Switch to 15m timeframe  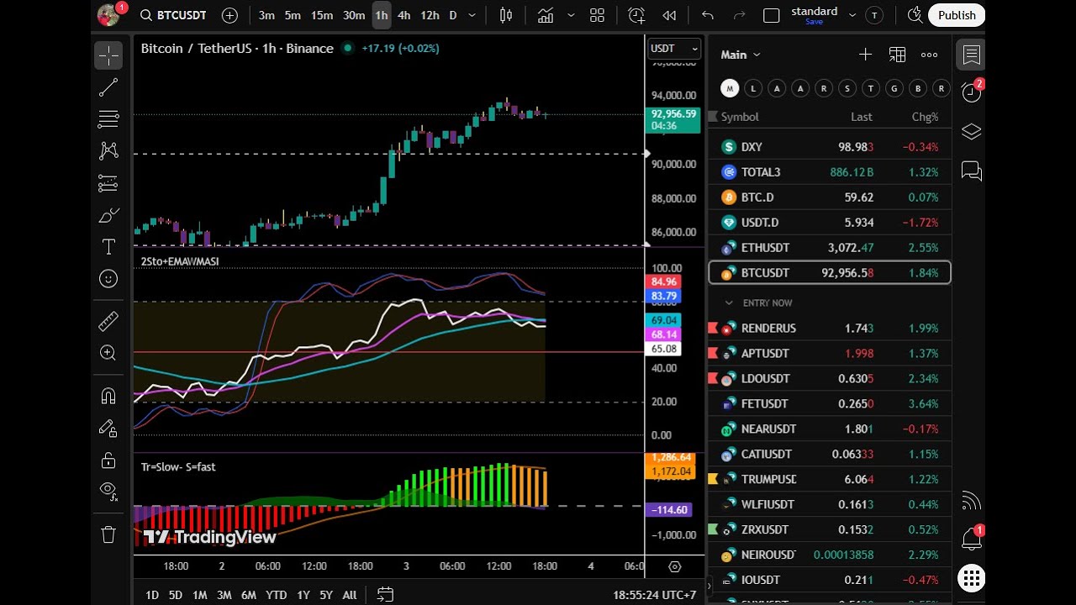(322, 15)
